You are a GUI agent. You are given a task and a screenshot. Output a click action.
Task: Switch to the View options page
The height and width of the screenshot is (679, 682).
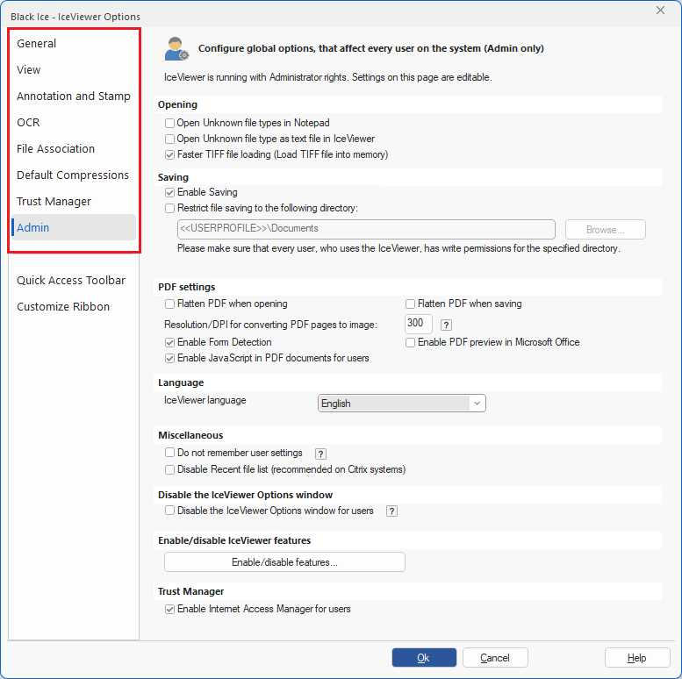[74, 70]
